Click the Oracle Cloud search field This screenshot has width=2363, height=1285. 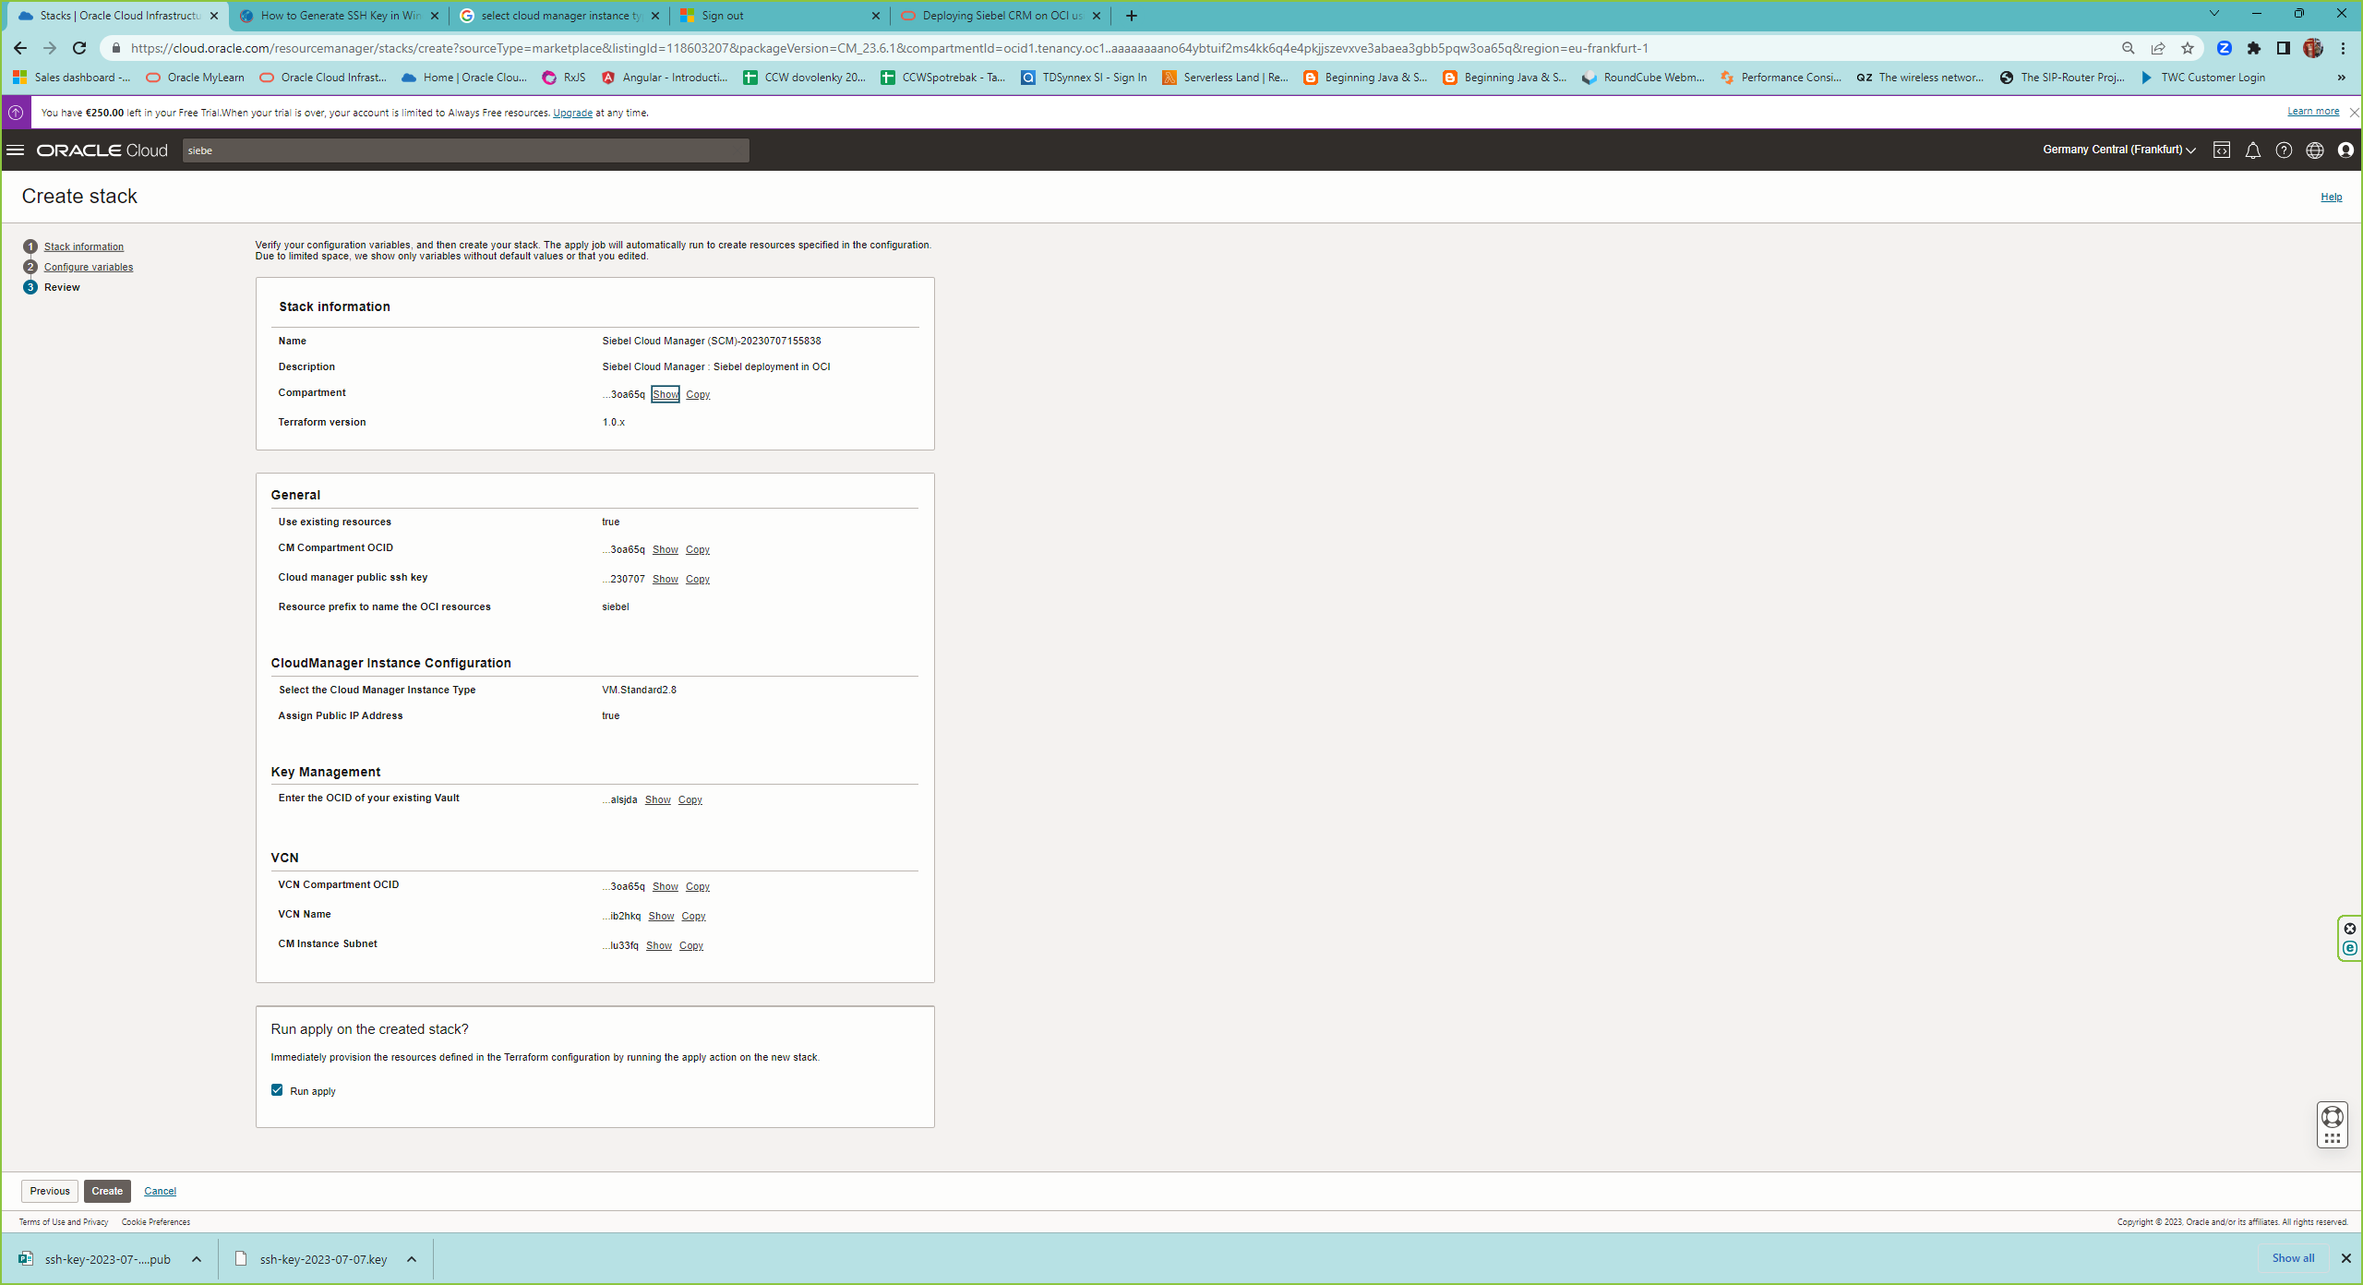[x=466, y=150]
